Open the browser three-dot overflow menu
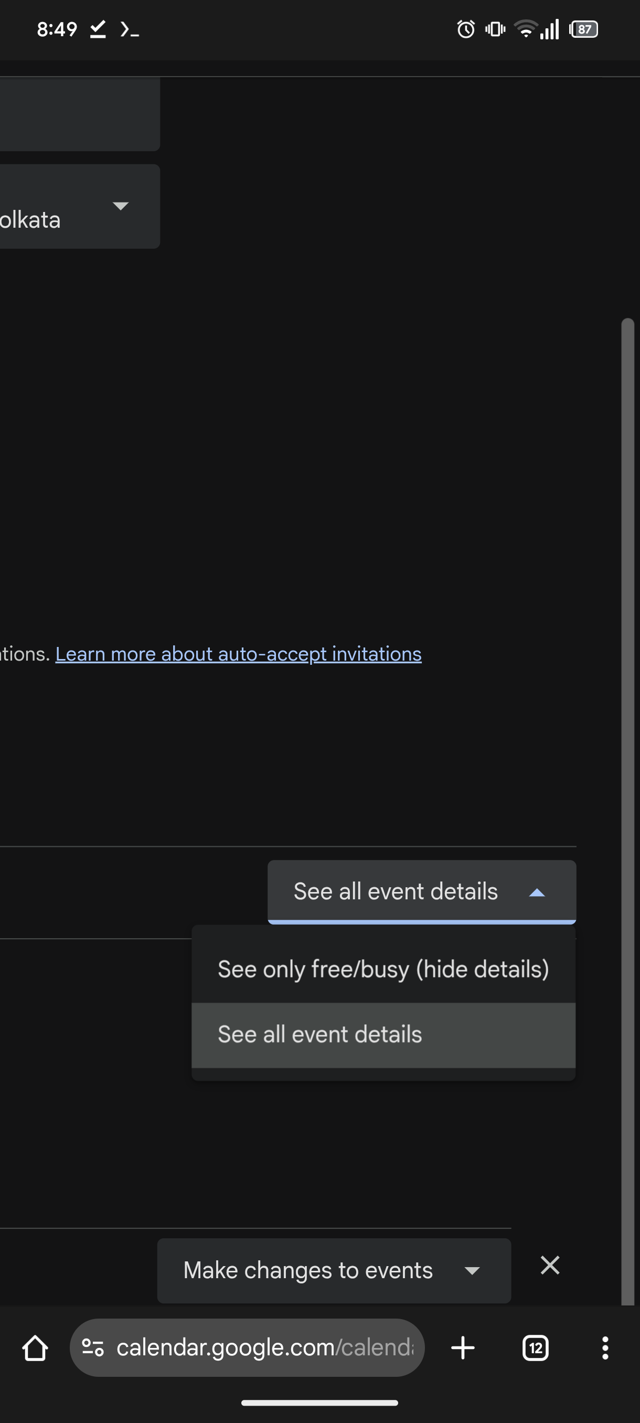 pyautogui.click(x=605, y=1348)
